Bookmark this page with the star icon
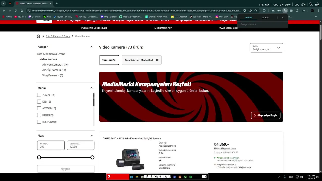The image size is (322, 181). pyautogui.click(x=256, y=11)
